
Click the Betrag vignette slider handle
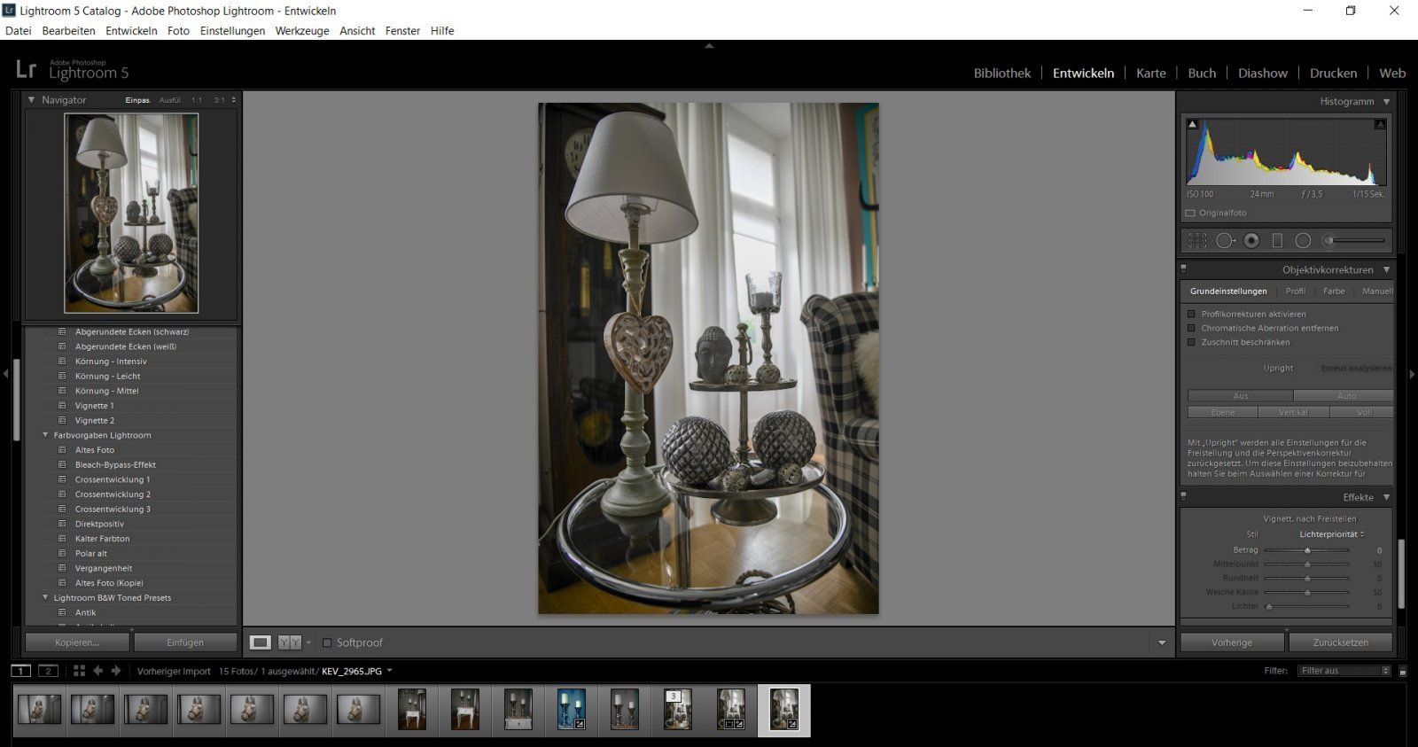[1307, 550]
